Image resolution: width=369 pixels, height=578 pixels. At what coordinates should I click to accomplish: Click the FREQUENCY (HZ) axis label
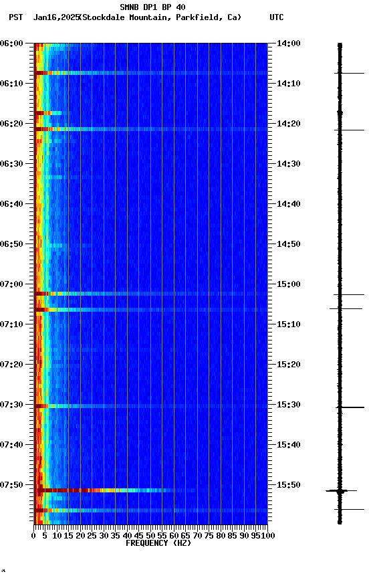coord(158,543)
